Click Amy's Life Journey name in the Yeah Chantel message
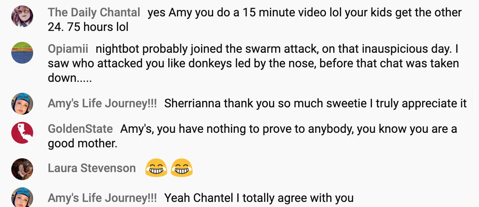The image size is (479, 207). [x=102, y=198]
